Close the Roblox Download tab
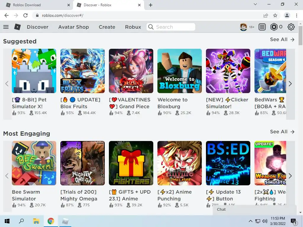 (69, 5)
